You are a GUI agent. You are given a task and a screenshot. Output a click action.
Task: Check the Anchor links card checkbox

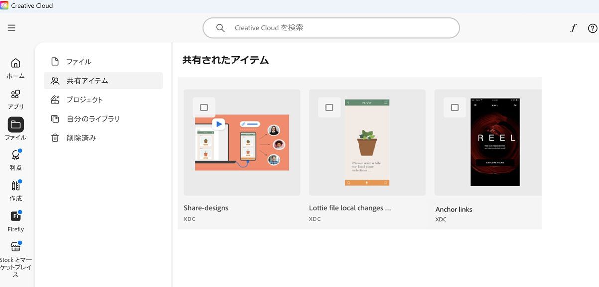454,107
